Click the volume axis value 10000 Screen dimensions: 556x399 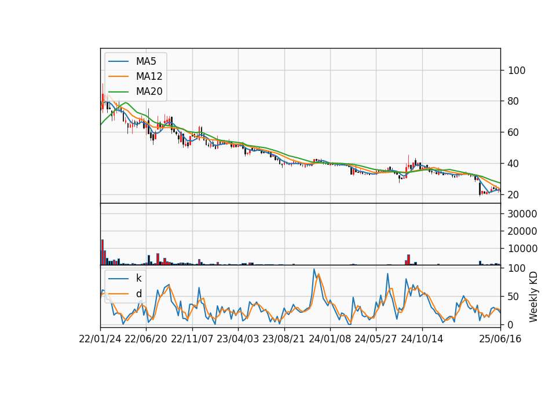pyautogui.click(x=522, y=249)
